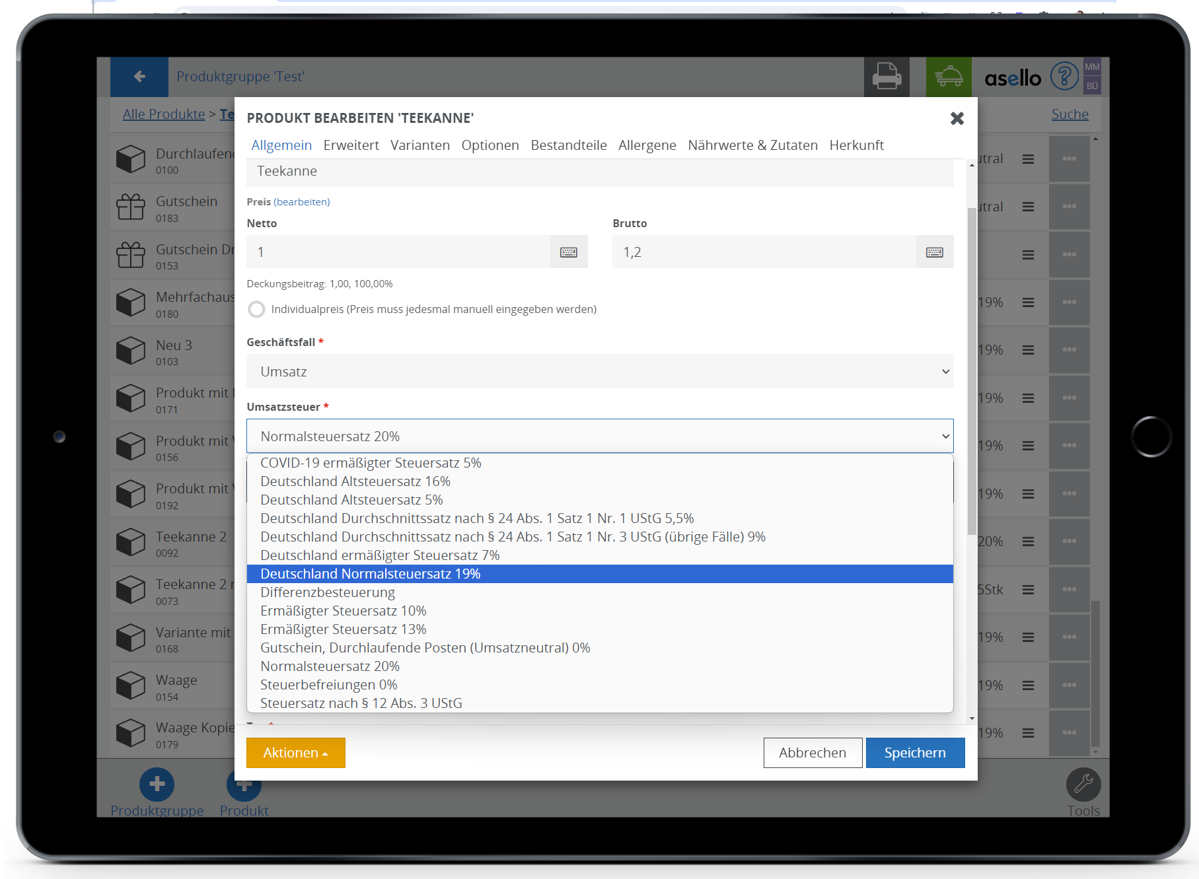Image resolution: width=1199 pixels, height=879 pixels.
Task: Switch to the Varianten tab
Action: pos(419,145)
